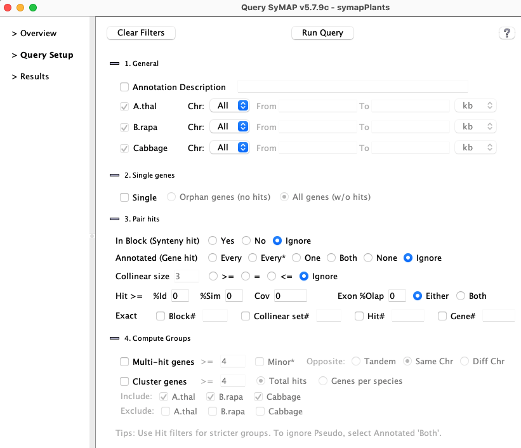This screenshot has height=448, width=521.
Task: Collapse the 2. Single genes section
Action: tap(115, 175)
